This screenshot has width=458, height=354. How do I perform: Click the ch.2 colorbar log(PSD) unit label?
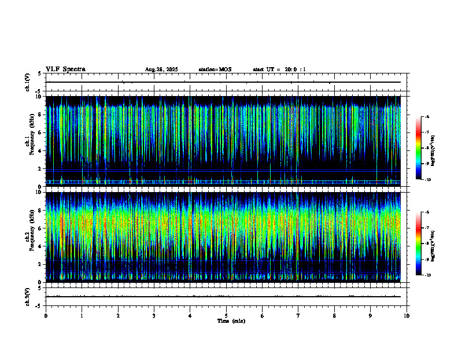(433, 246)
